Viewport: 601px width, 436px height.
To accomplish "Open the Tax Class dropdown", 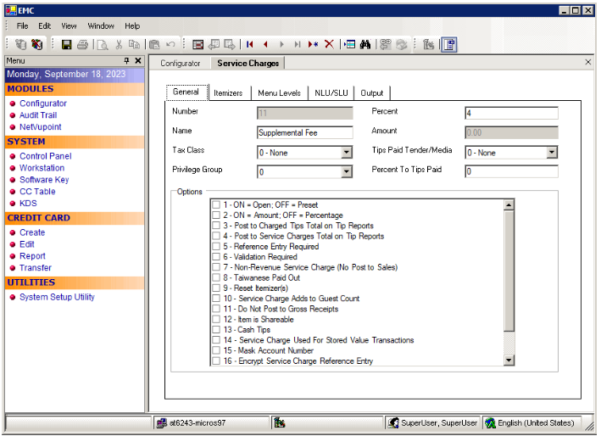I will 346,153.
